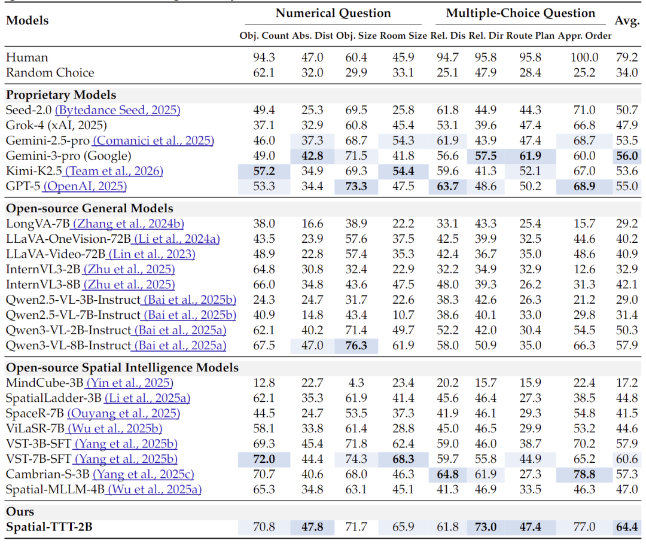Click the bold 56.0 average for Gemini-3-pro
646x546 pixels.
point(627,156)
